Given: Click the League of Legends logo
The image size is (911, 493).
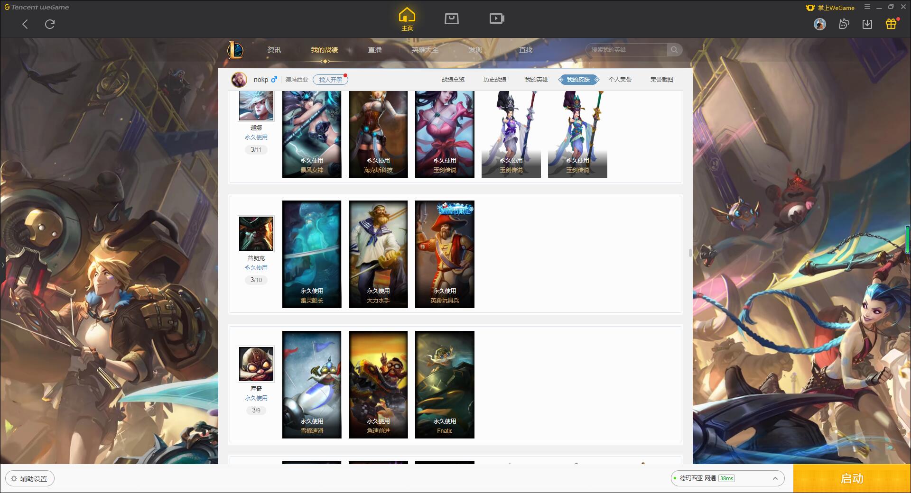Looking at the screenshot, I should pyautogui.click(x=235, y=50).
